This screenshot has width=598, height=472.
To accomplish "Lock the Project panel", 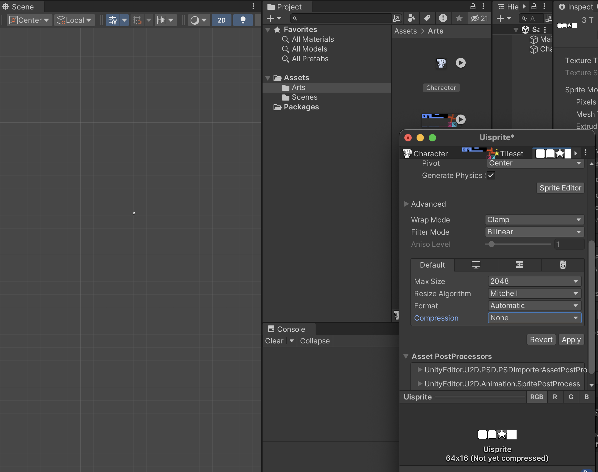I will tap(473, 6).
